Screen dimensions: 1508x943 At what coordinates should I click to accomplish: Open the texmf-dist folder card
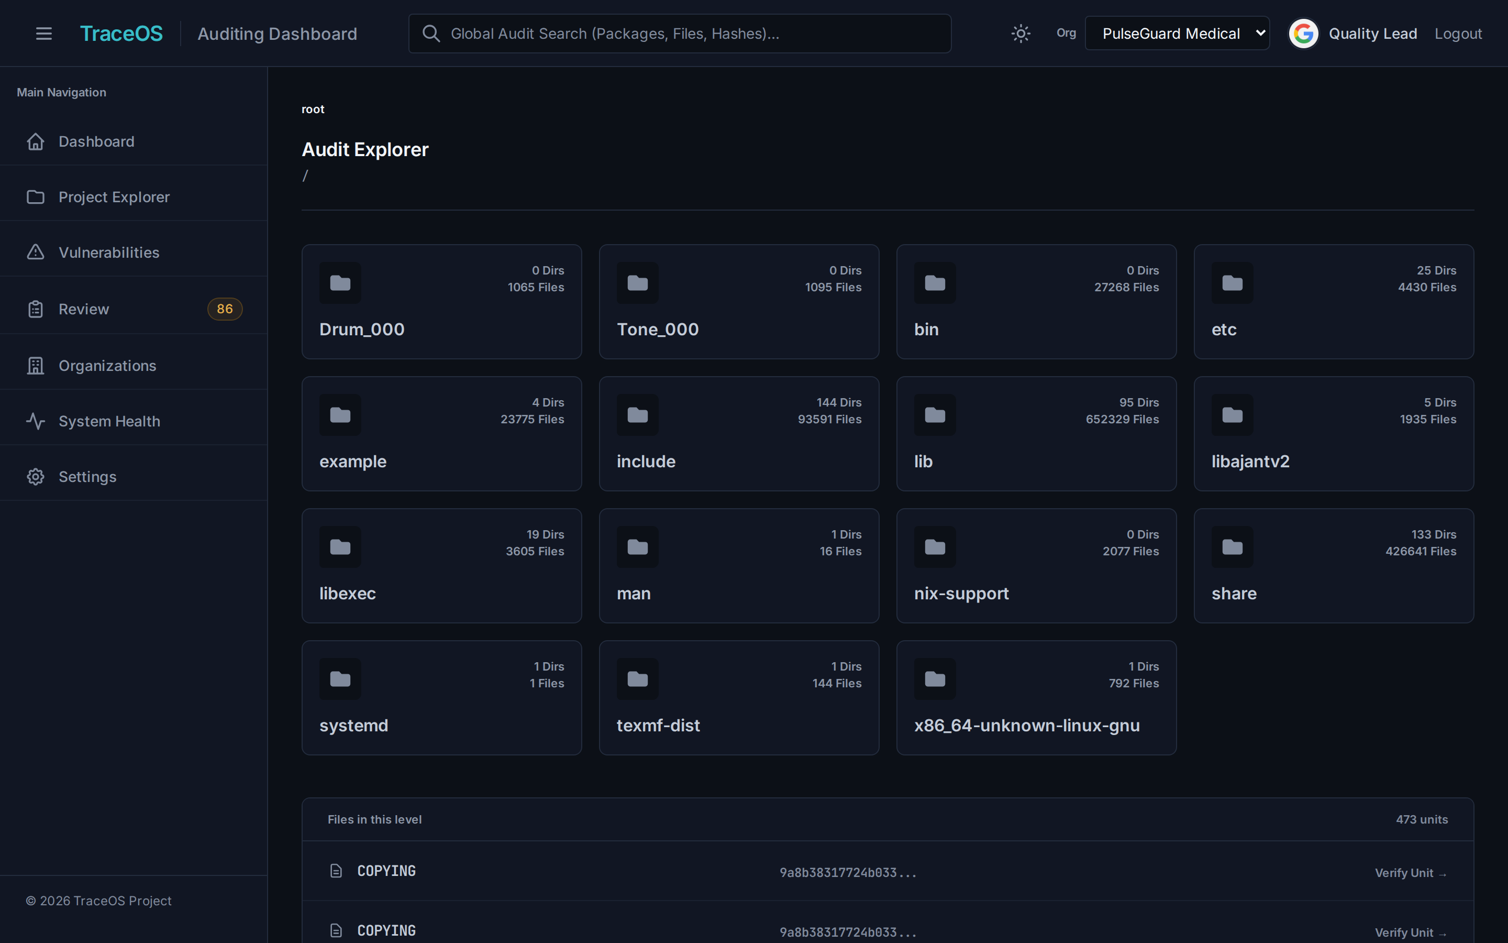click(739, 698)
